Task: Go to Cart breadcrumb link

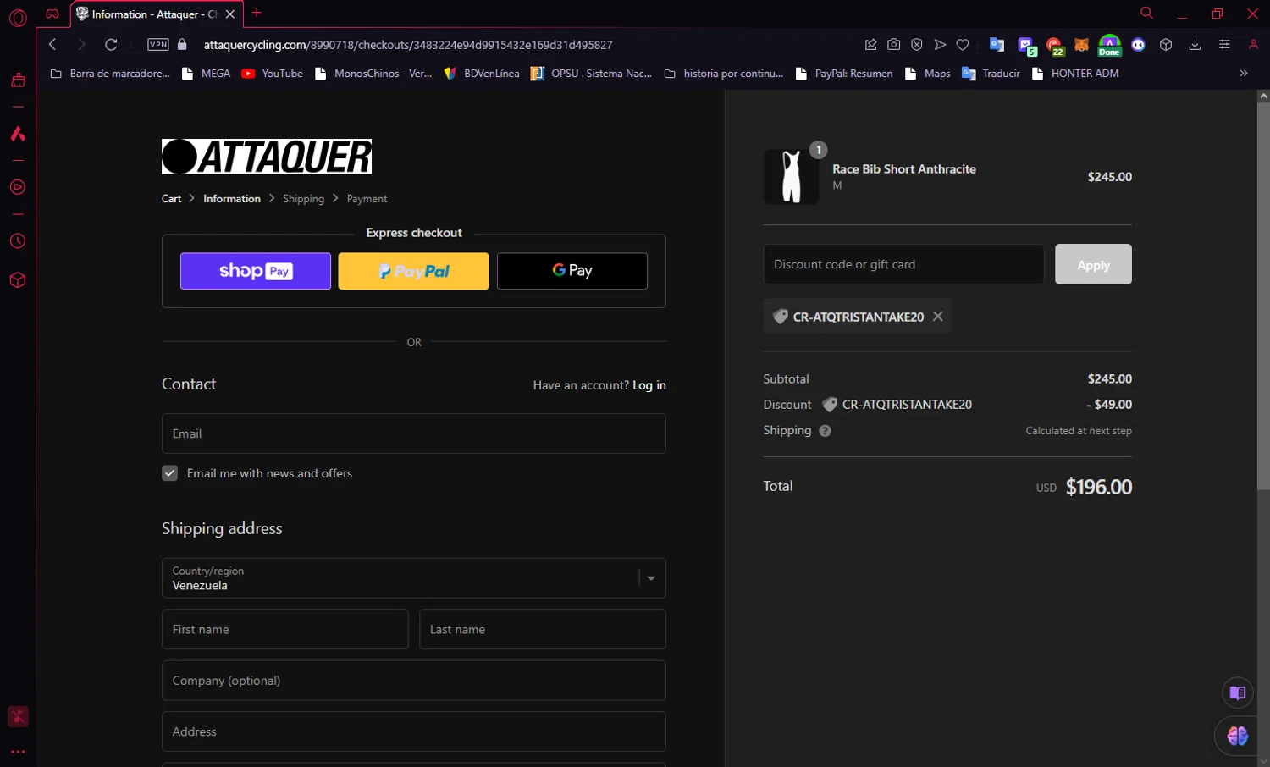Action: (171, 199)
